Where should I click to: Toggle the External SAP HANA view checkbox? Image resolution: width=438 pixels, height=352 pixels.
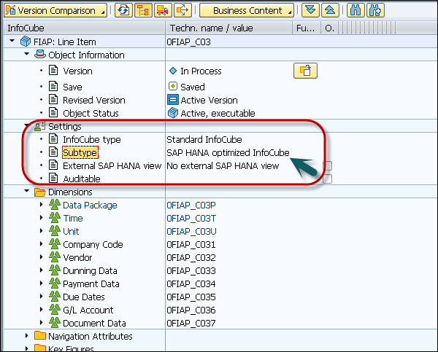pyautogui.click(x=328, y=166)
